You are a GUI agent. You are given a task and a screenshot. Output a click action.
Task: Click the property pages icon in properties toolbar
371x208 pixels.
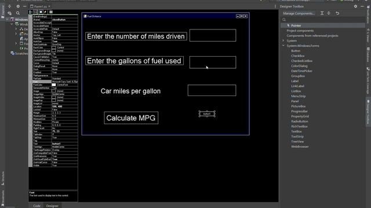[x=51, y=12]
